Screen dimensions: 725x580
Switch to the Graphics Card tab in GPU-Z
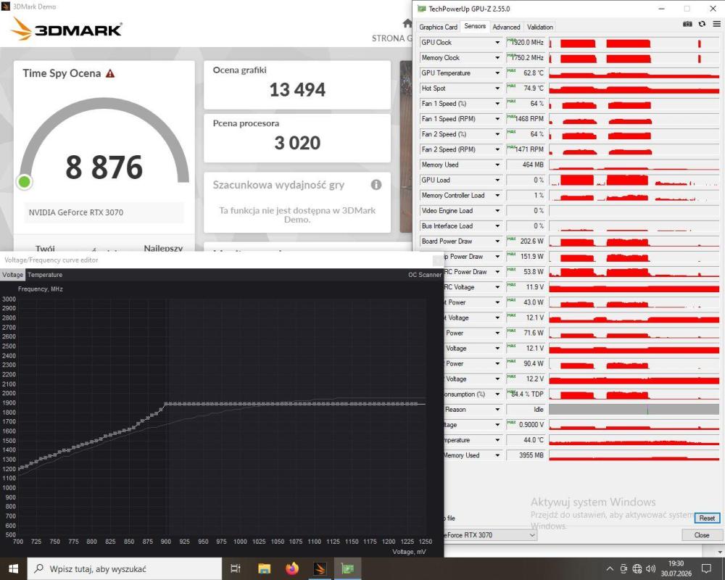click(x=438, y=28)
